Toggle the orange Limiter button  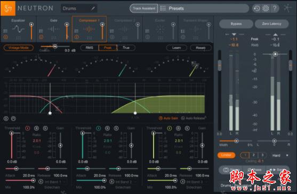pyautogui.click(x=226, y=155)
